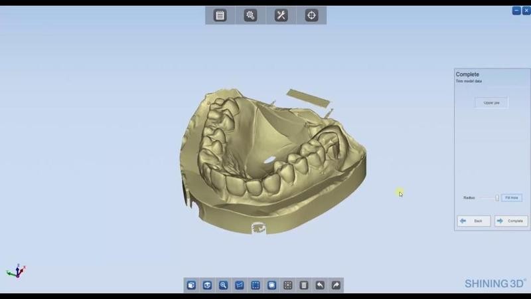Viewport: 531px width, 299px height.
Task: Click the hole in the jaw model palate
Action: point(267,160)
